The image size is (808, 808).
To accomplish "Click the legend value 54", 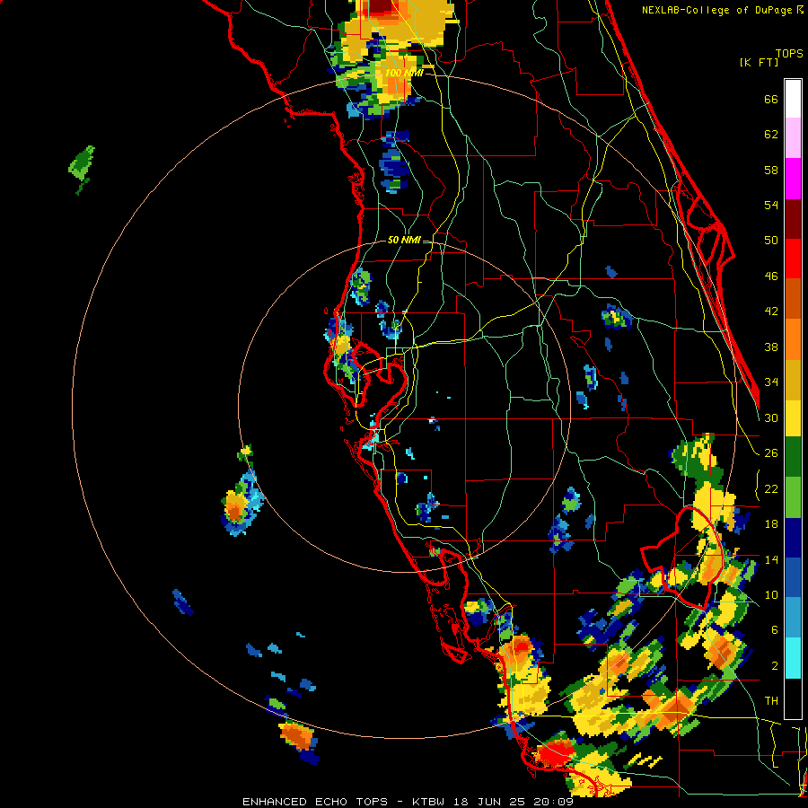I will (x=771, y=205).
